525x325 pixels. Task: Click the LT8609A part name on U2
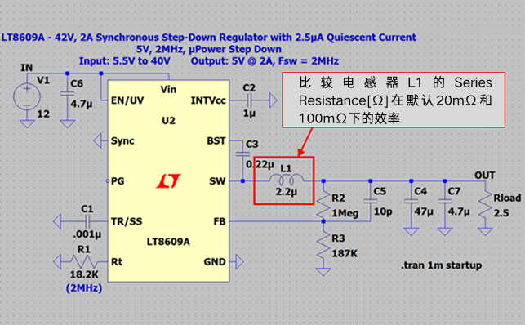(x=168, y=242)
